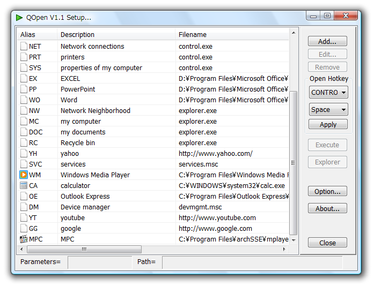Select the Device manager list entry
Screen dimensions: 374x286
[x=85, y=207]
